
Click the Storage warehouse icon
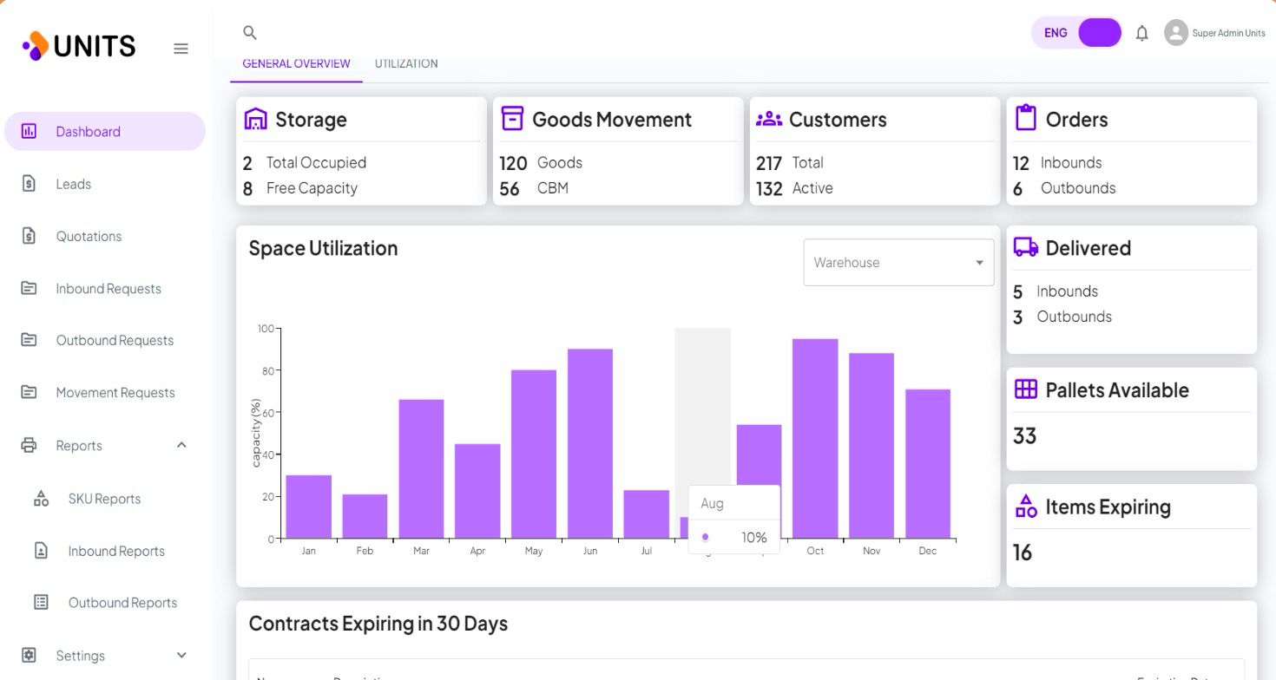pyautogui.click(x=256, y=119)
